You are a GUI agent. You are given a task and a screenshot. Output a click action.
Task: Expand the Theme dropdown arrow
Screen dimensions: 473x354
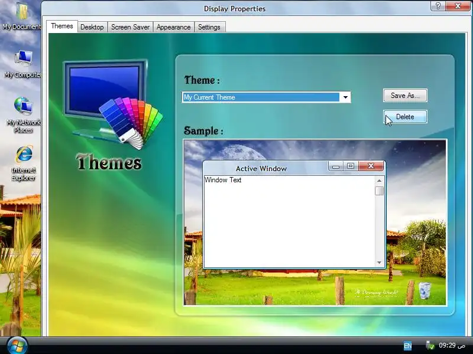345,97
